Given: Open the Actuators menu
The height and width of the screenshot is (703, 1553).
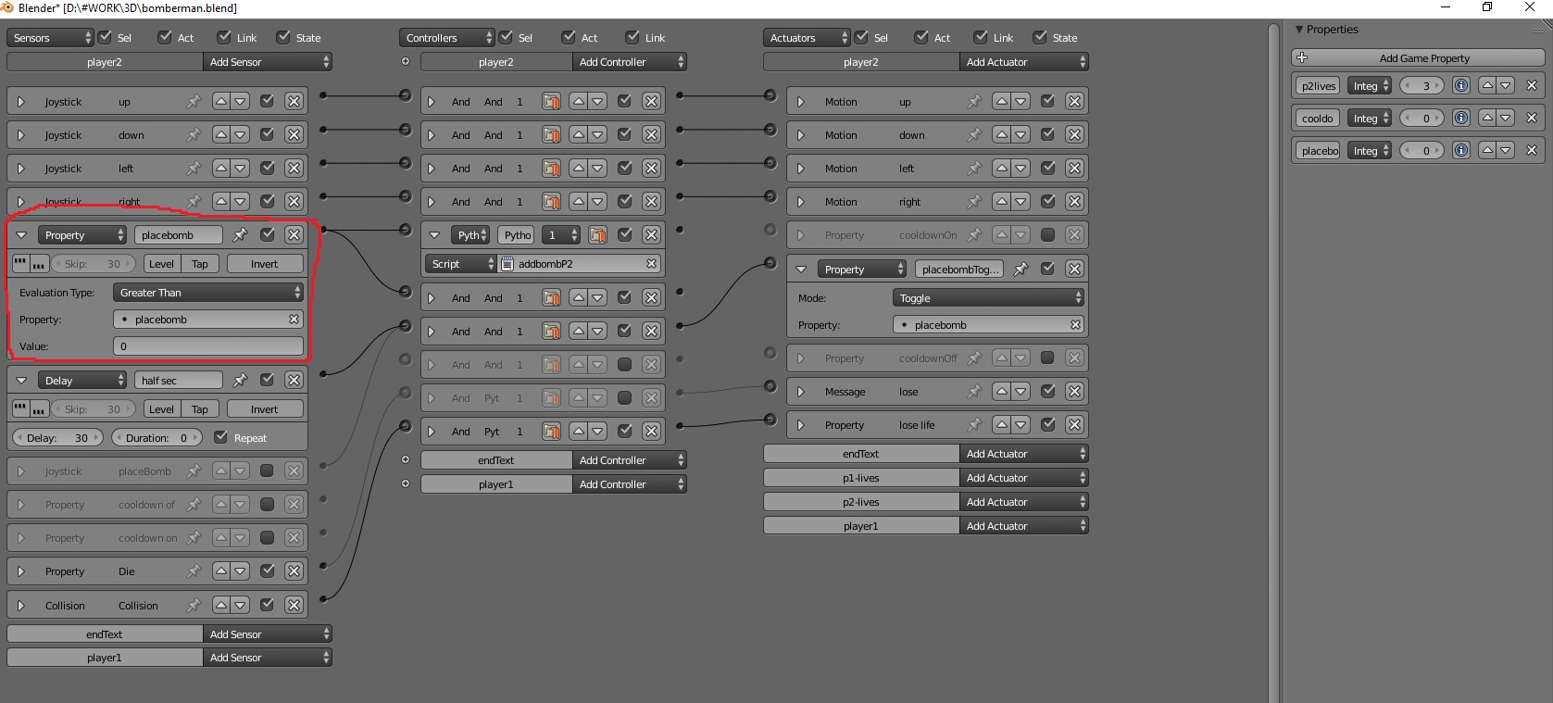Looking at the screenshot, I should coord(807,38).
